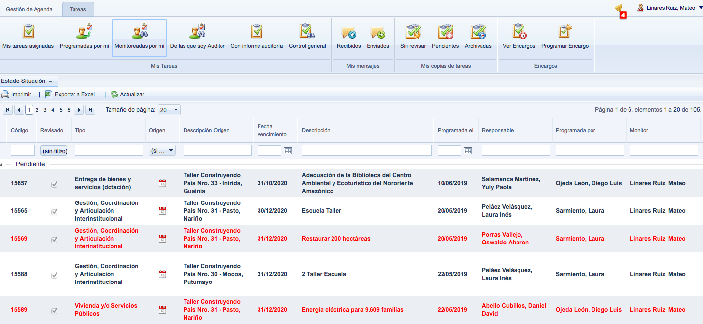Image resolution: width=703 pixels, height=324 pixels.
Task: Click Exportar a Excel
Action: tap(70, 94)
